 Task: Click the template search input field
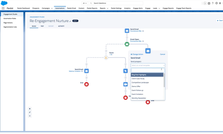click(148, 70)
